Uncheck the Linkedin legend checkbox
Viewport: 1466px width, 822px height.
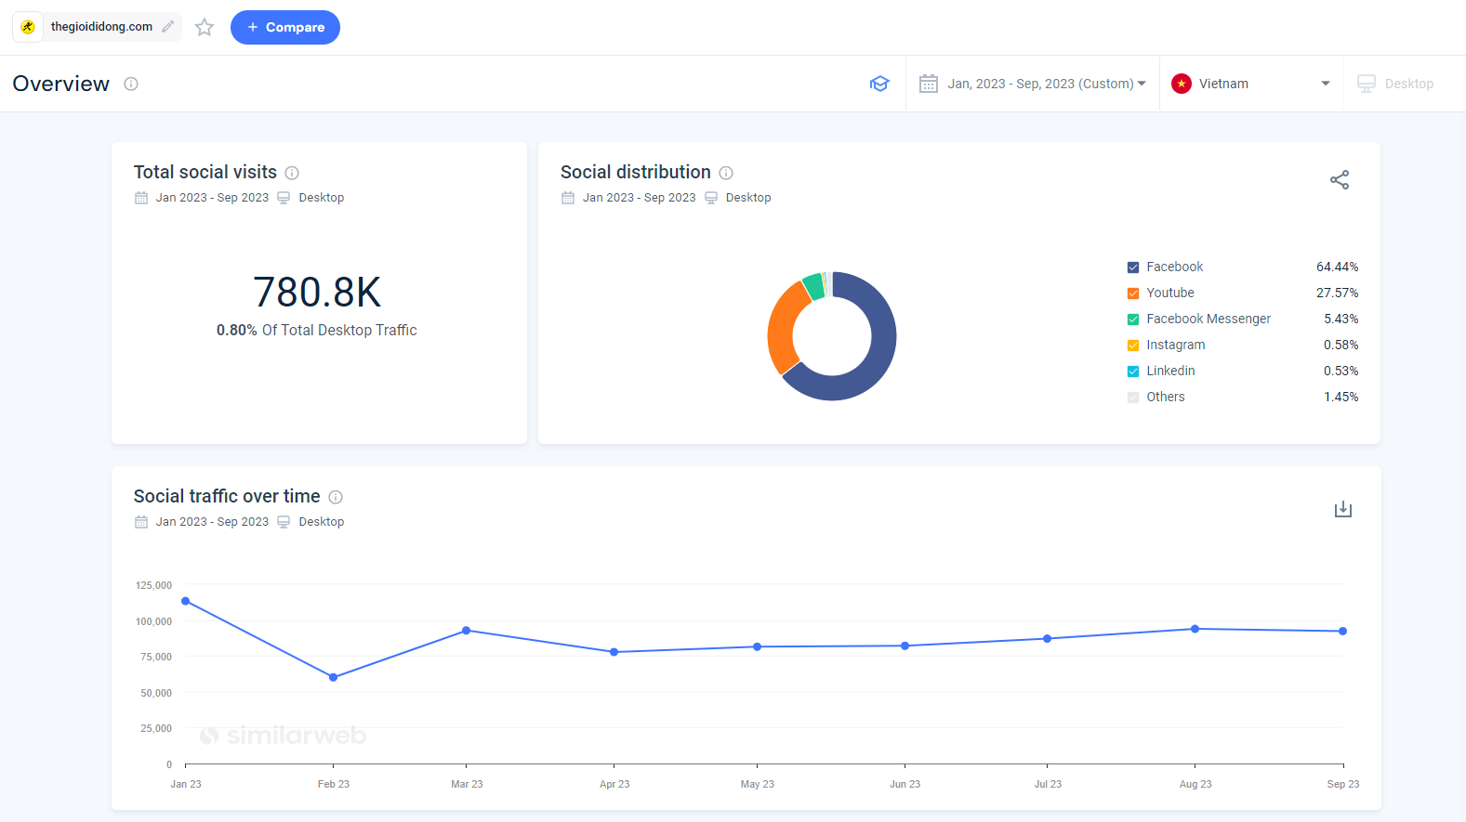click(1133, 372)
